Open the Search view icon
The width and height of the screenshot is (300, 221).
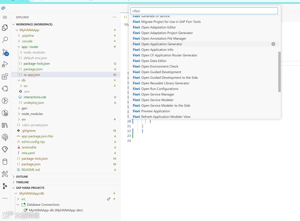coord(5,40)
